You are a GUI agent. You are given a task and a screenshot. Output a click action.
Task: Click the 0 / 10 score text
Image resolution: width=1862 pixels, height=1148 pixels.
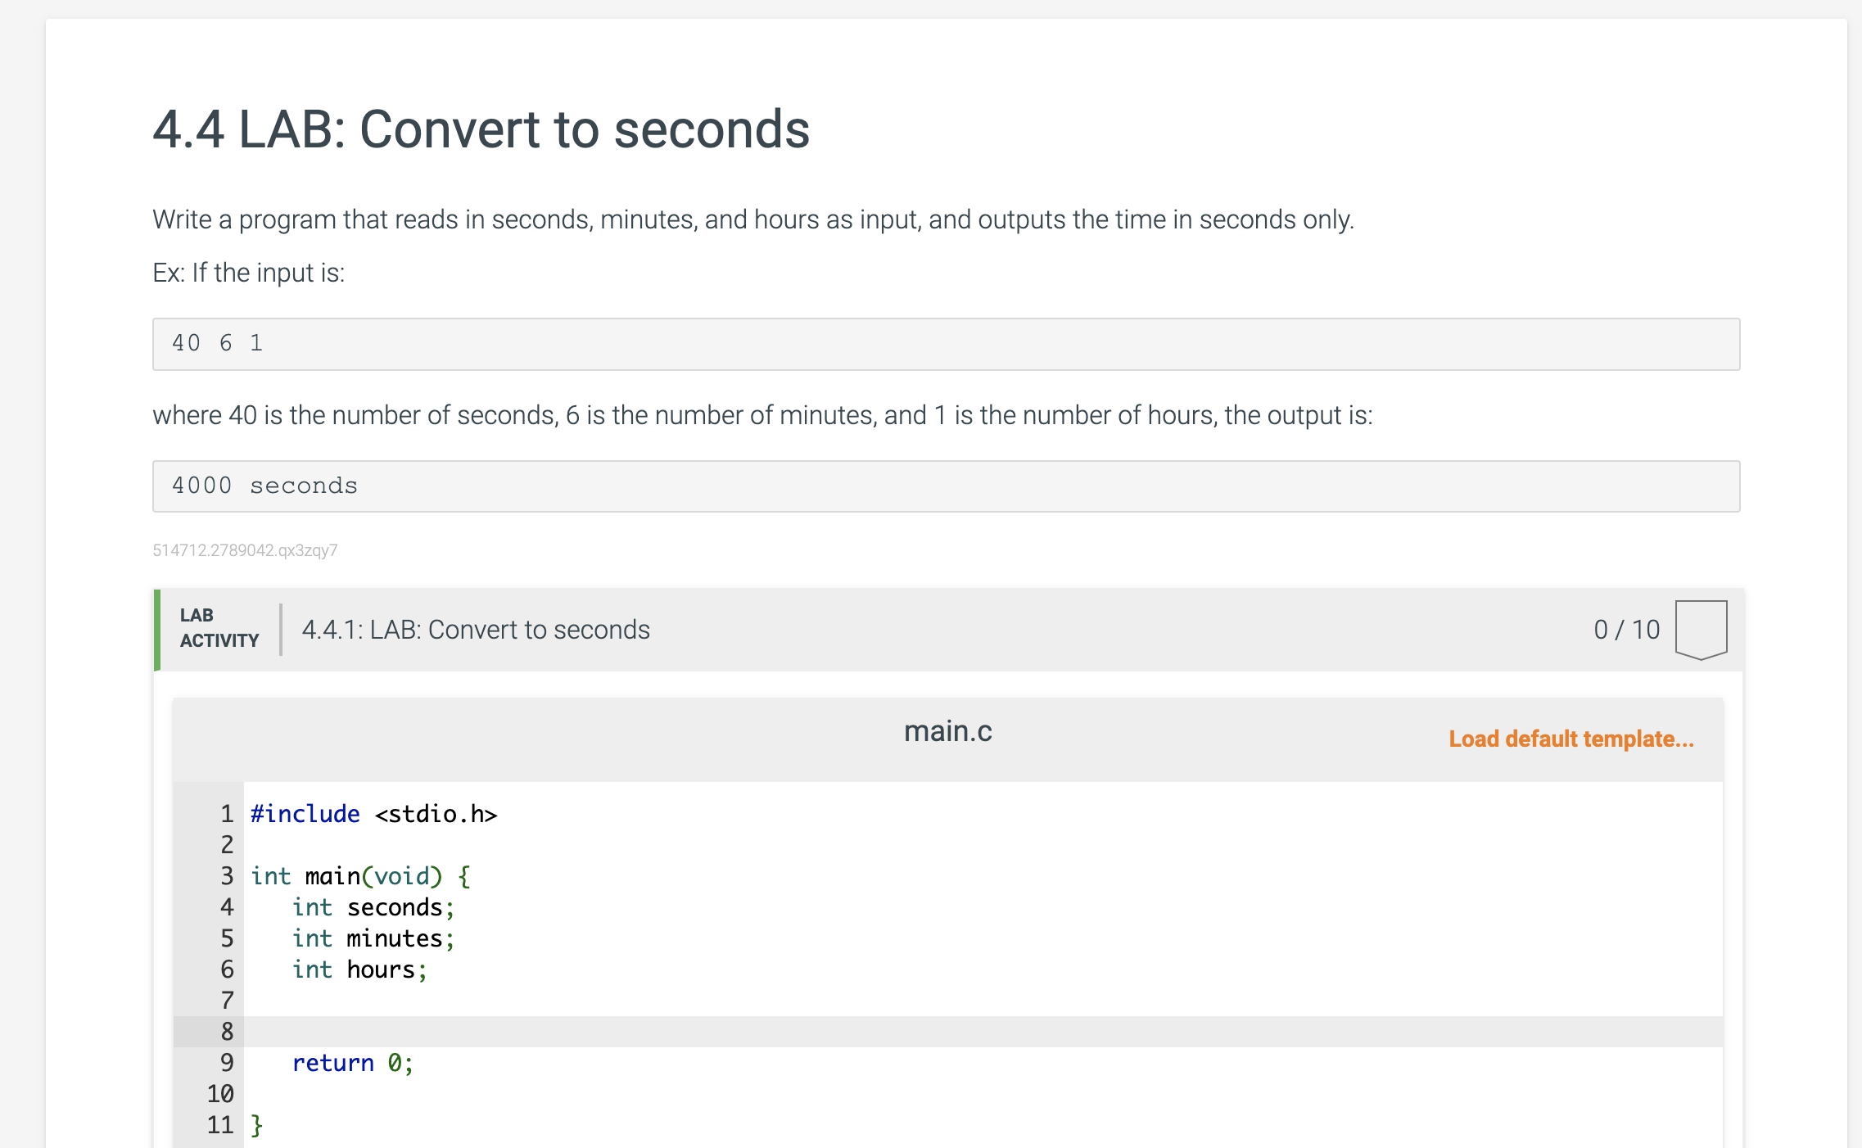click(1627, 630)
